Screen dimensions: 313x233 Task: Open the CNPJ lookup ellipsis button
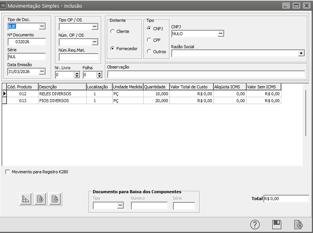point(220,34)
